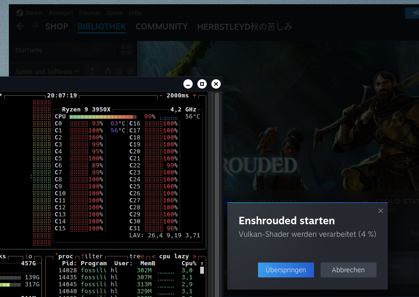
Task: Toggle the Linux penguin compatibility filter
Action: pos(108,71)
